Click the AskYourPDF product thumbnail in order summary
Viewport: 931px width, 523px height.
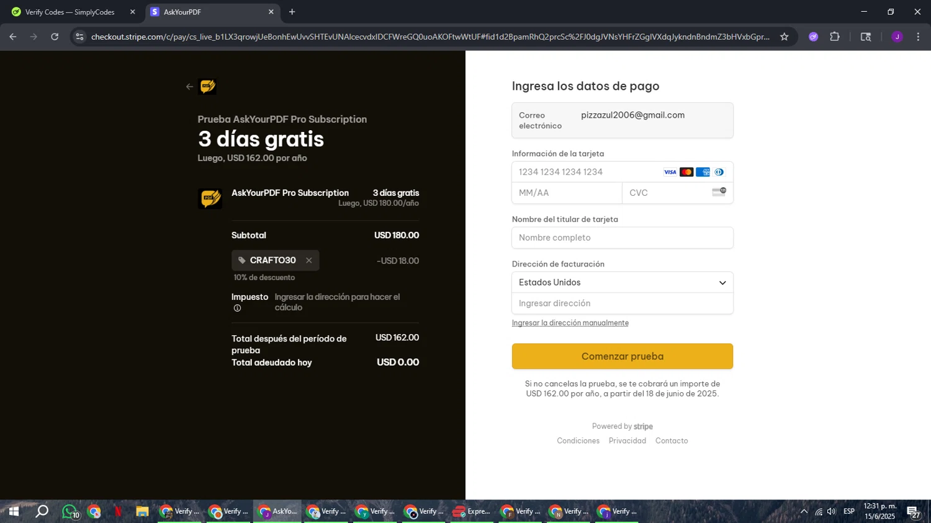pos(210,198)
